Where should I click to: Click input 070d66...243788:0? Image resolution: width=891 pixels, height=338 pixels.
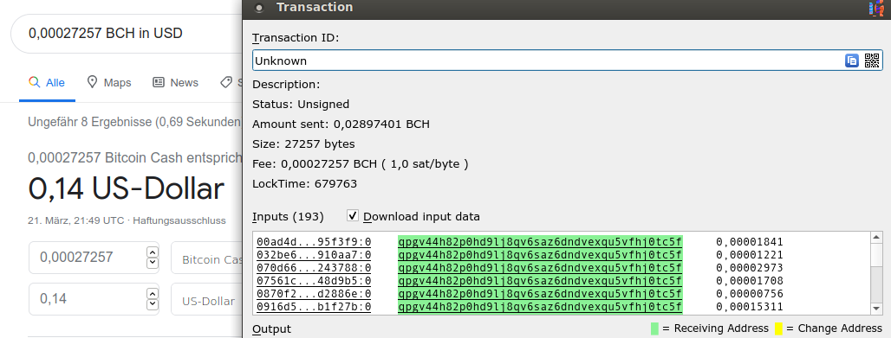[314, 268]
